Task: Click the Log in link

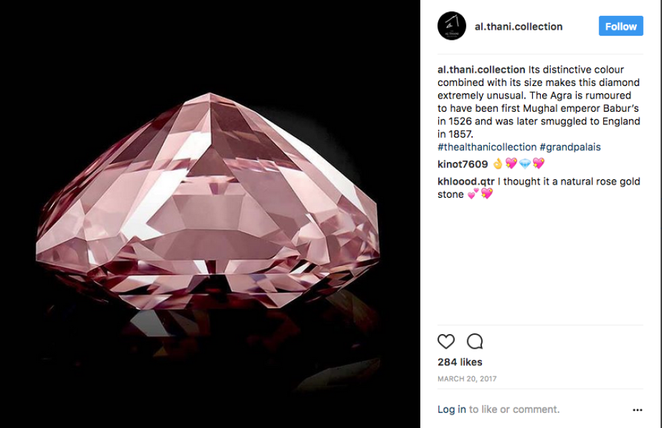Action: click(x=451, y=409)
